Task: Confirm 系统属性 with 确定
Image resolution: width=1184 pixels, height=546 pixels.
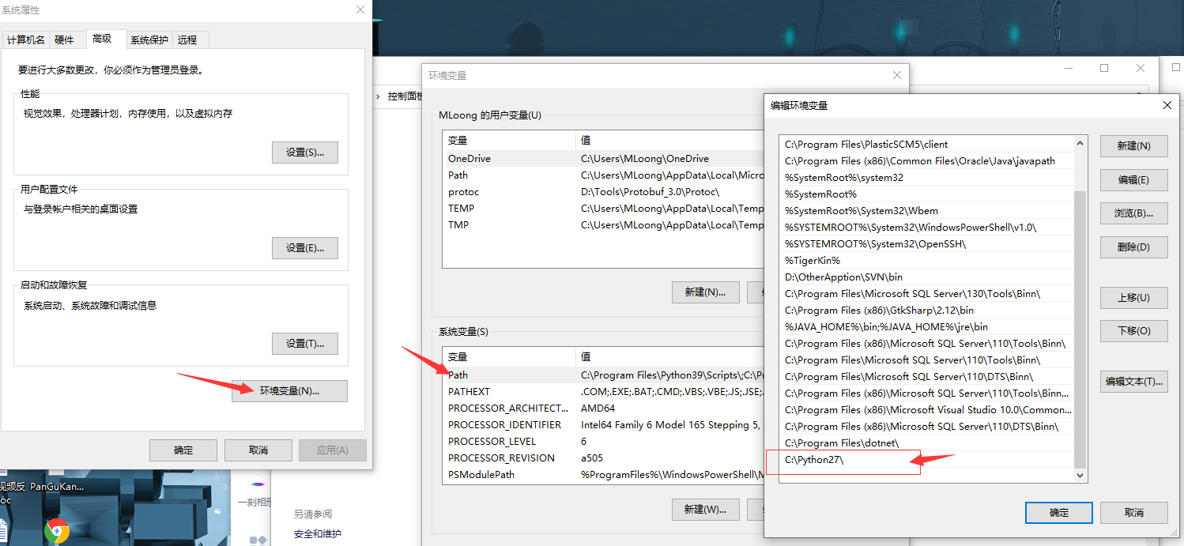Action: click(x=183, y=450)
